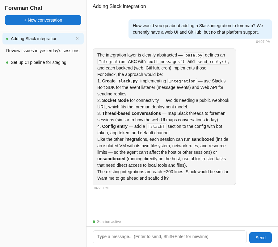Image resolution: width=278 pixels, height=247 pixels.
Task: Click the base.py inline code snippet
Action: click(x=194, y=55)
